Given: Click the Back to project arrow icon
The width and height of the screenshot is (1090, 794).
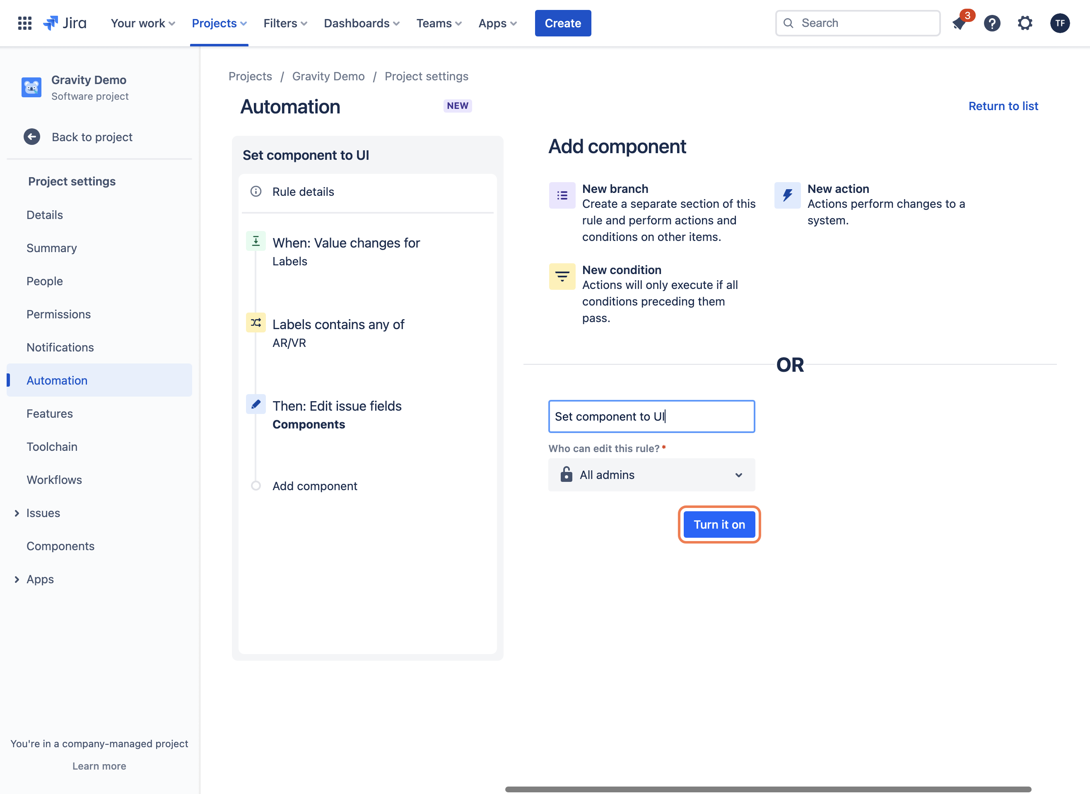Looking at the screenshot, I should click(x=32, y=137).
